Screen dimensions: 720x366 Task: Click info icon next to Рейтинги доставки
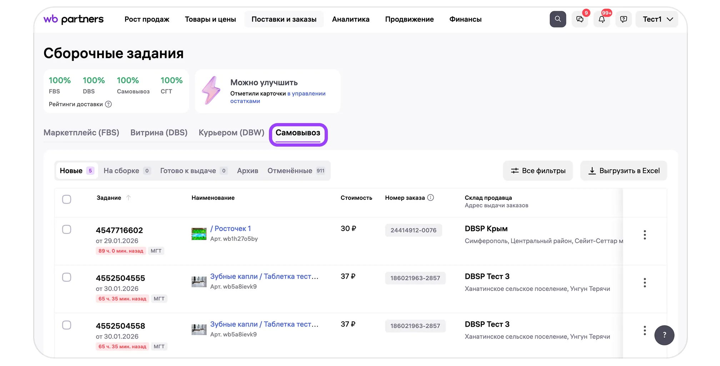[109, 104]
